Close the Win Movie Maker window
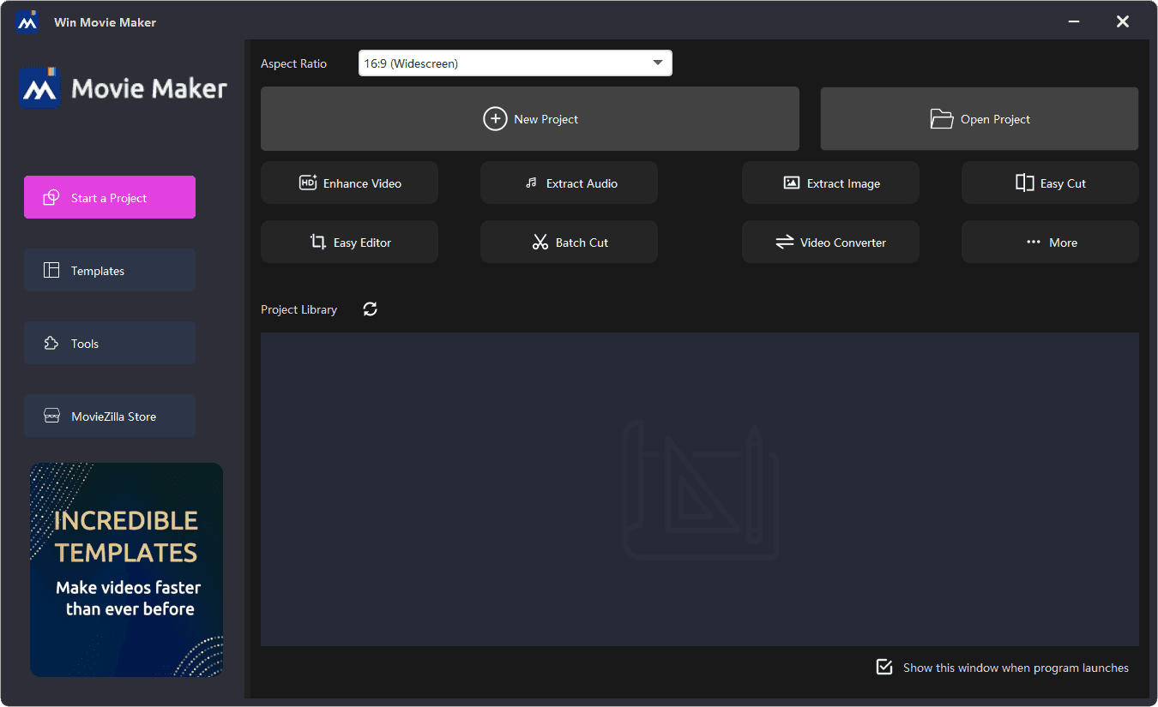1158x707 pixels. click(x=1122, y=21)
